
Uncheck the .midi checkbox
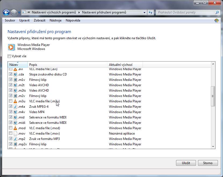(10, 122)
